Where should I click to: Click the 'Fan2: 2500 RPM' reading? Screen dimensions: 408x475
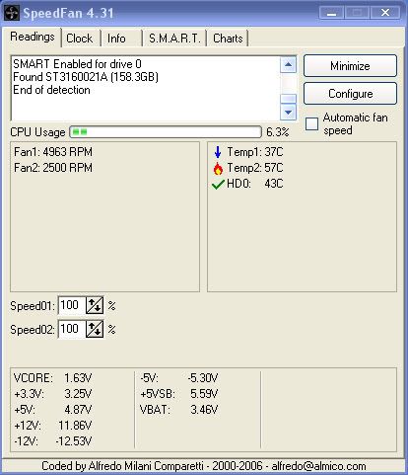coord(53,168)
